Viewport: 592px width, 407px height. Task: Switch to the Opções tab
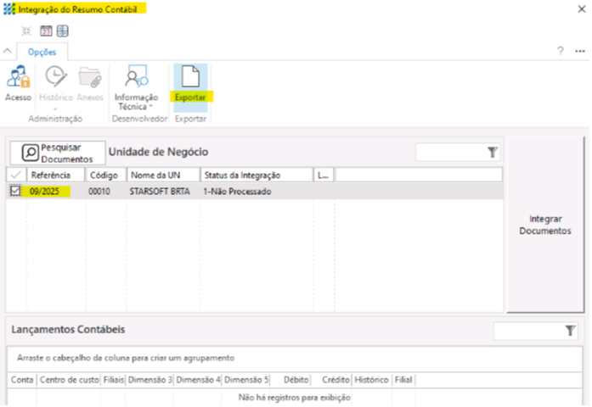click(42, 52)
